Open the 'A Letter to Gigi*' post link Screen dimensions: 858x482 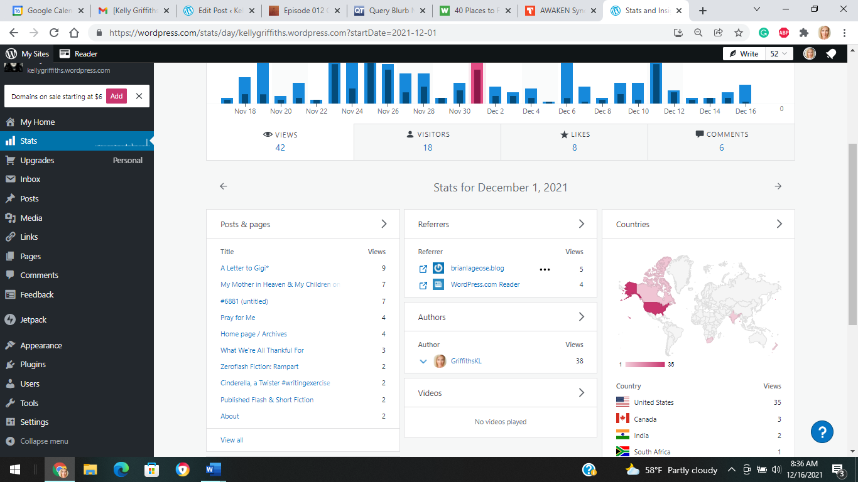pyautogui.click(x=244, y=268)
